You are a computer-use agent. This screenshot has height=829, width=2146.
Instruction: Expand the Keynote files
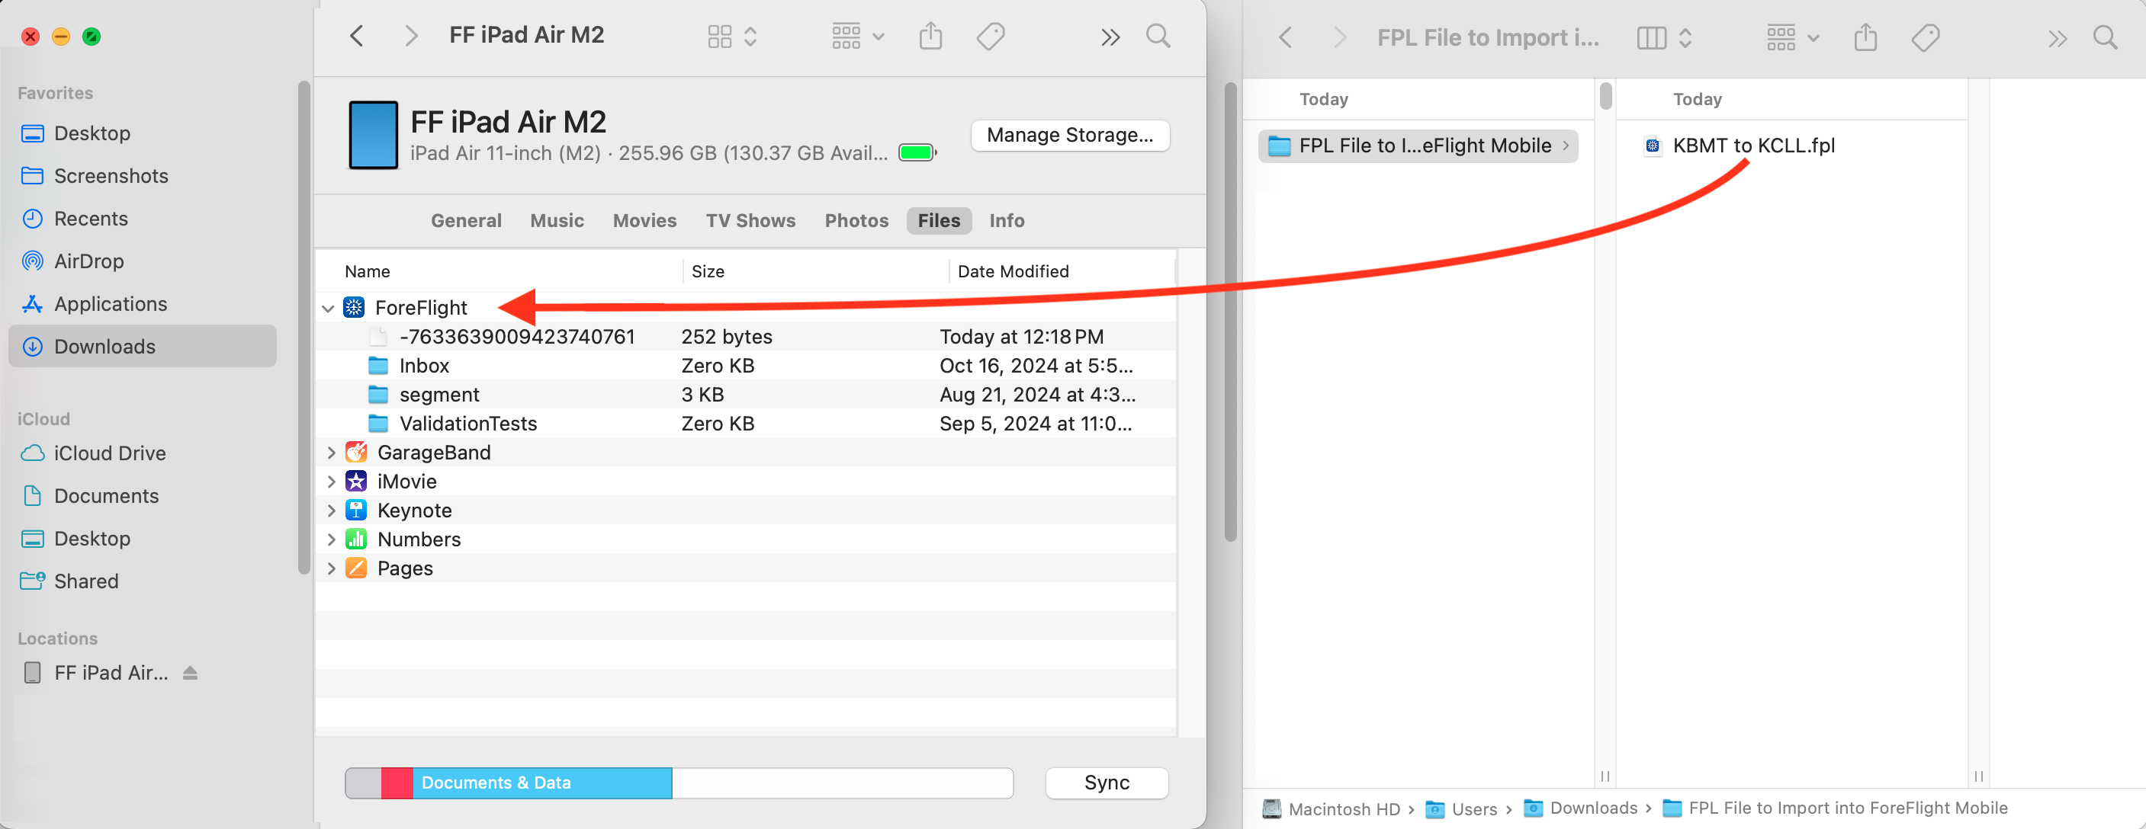tap(331, 511)
